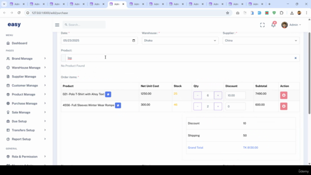The height and width of the screenshot is (175, 311).
Task: Reload the browser page
Action: 19,13
